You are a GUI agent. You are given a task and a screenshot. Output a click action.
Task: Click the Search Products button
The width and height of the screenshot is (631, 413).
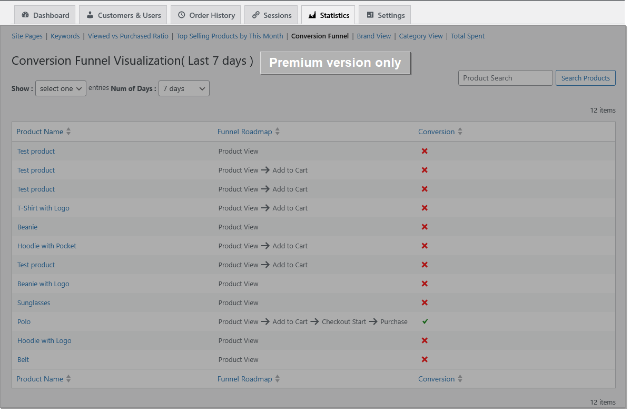pos(585,77)
